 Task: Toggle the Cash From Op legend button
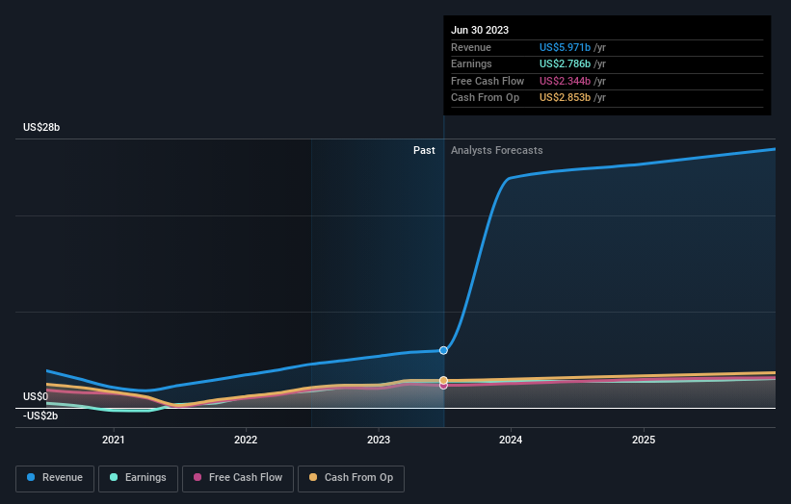351,478
